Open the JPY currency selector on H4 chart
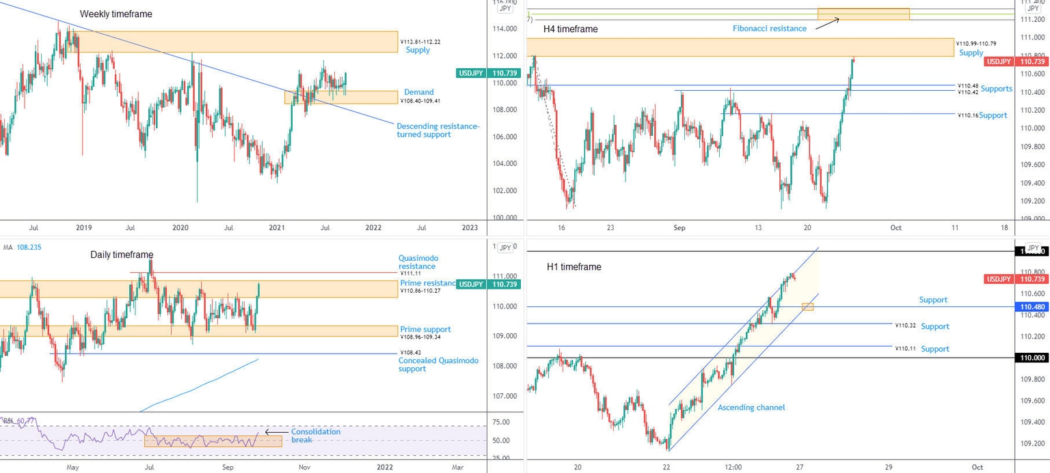This screenshot has height=473, width=1050. 1032,8
